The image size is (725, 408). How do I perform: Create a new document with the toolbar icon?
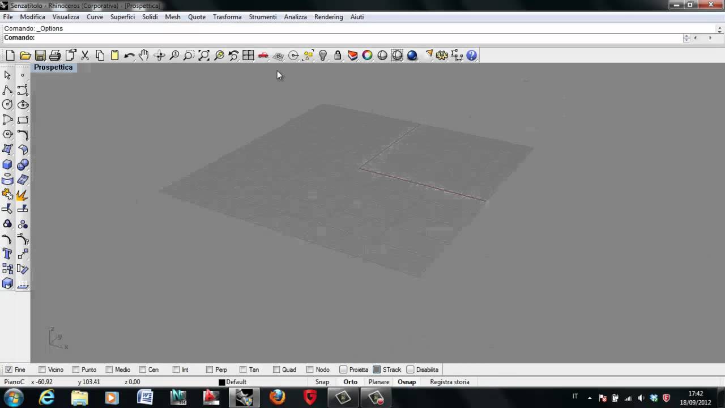10,55
